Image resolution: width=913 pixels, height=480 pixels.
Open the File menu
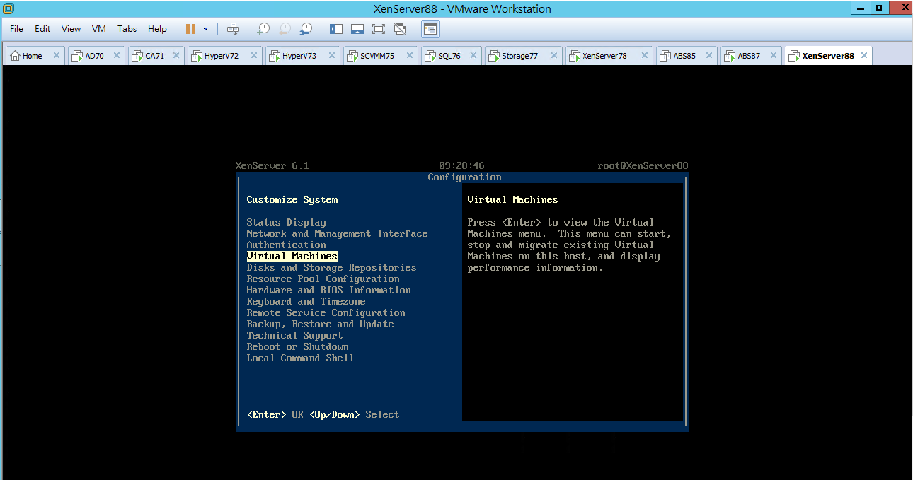coord(16,29)
